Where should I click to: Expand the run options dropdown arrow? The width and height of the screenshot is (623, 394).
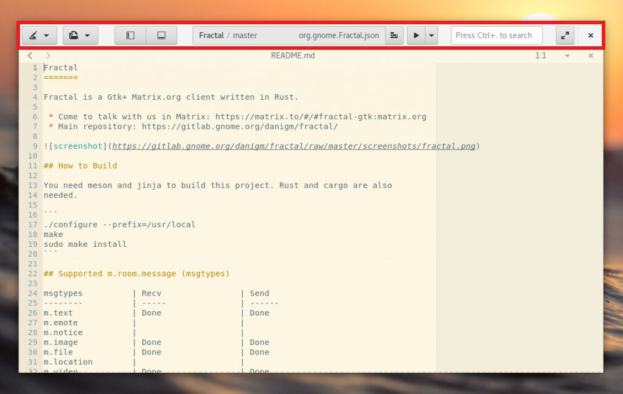pos(431,35)
